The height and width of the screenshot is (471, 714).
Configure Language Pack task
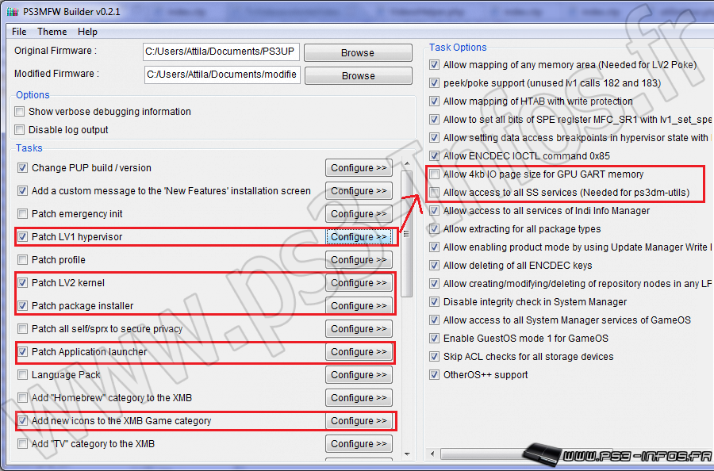(359, 374)
